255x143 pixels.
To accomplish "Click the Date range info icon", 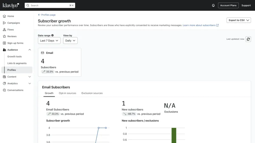I will [x=52, y=35].
